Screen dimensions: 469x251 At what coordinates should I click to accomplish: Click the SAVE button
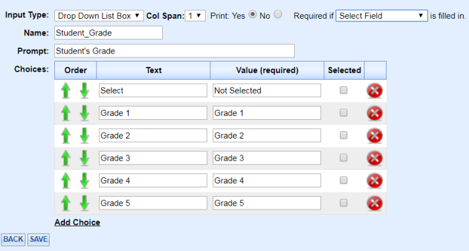pos(39,240)
